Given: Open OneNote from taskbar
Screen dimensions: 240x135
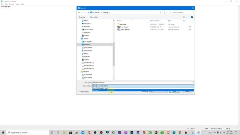Looking at the screenshot, I should click(126, 132).
